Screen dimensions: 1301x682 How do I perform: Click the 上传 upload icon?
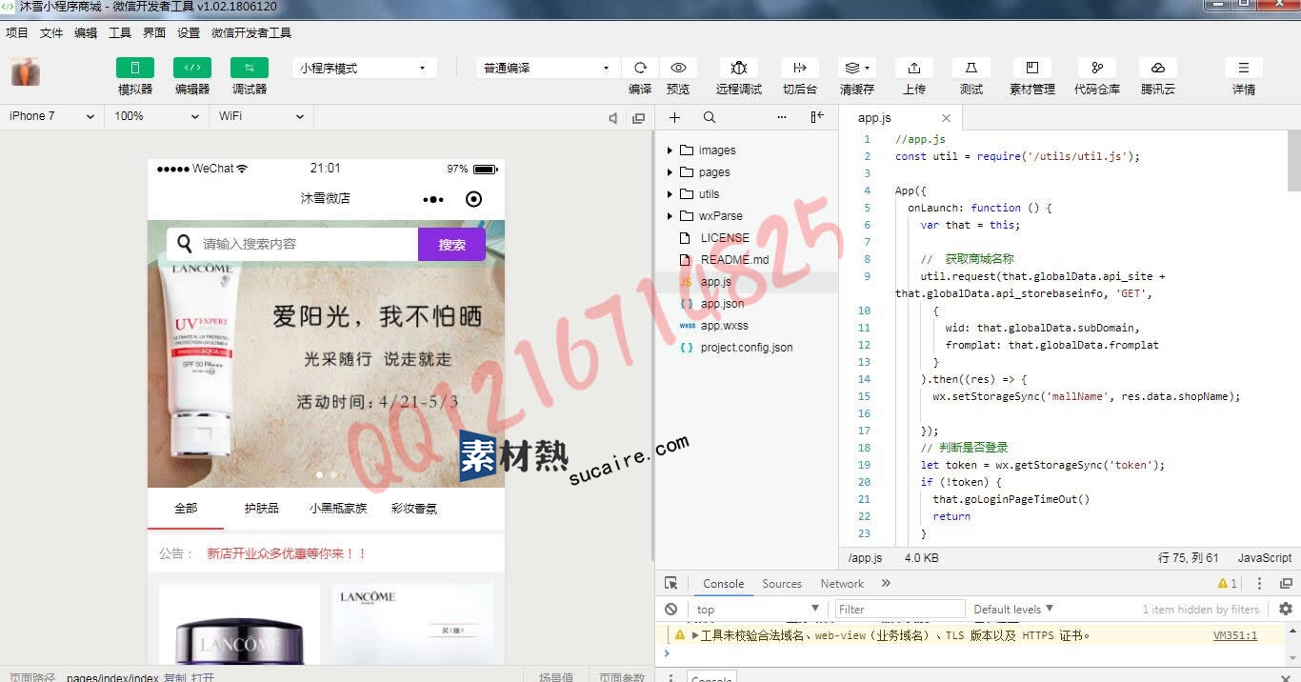914,68
